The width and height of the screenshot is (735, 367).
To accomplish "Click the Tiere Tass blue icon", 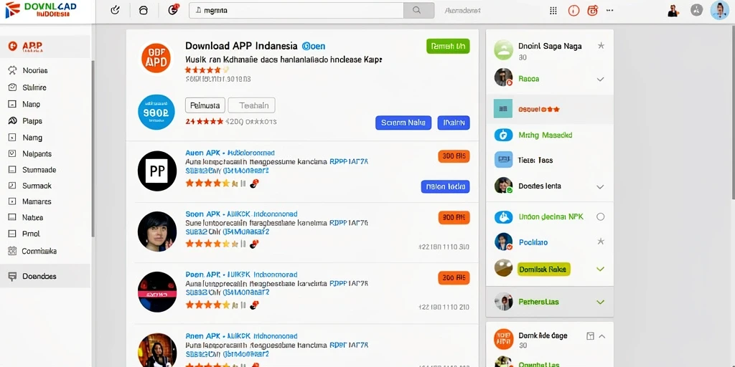I will (x=503, y=160).
